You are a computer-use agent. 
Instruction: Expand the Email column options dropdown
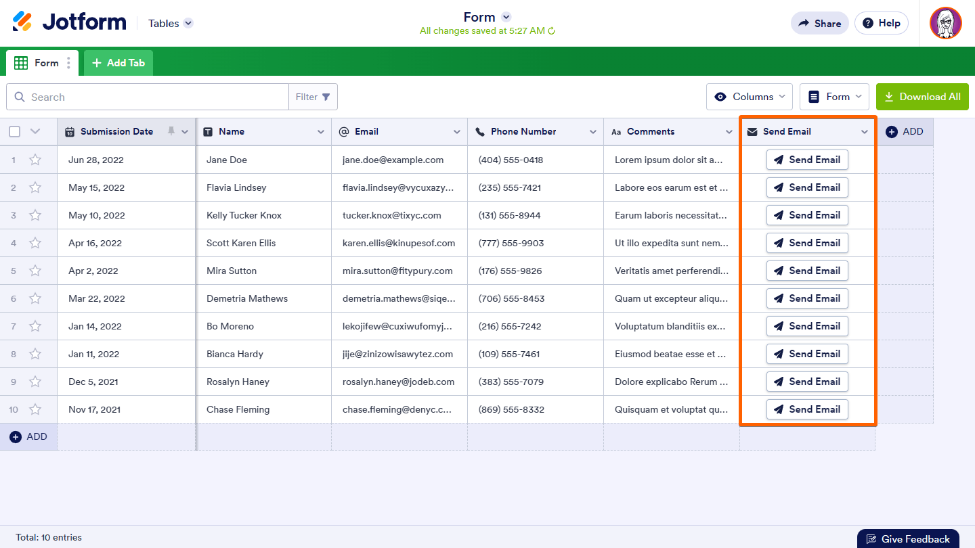[x=458, y=131]
